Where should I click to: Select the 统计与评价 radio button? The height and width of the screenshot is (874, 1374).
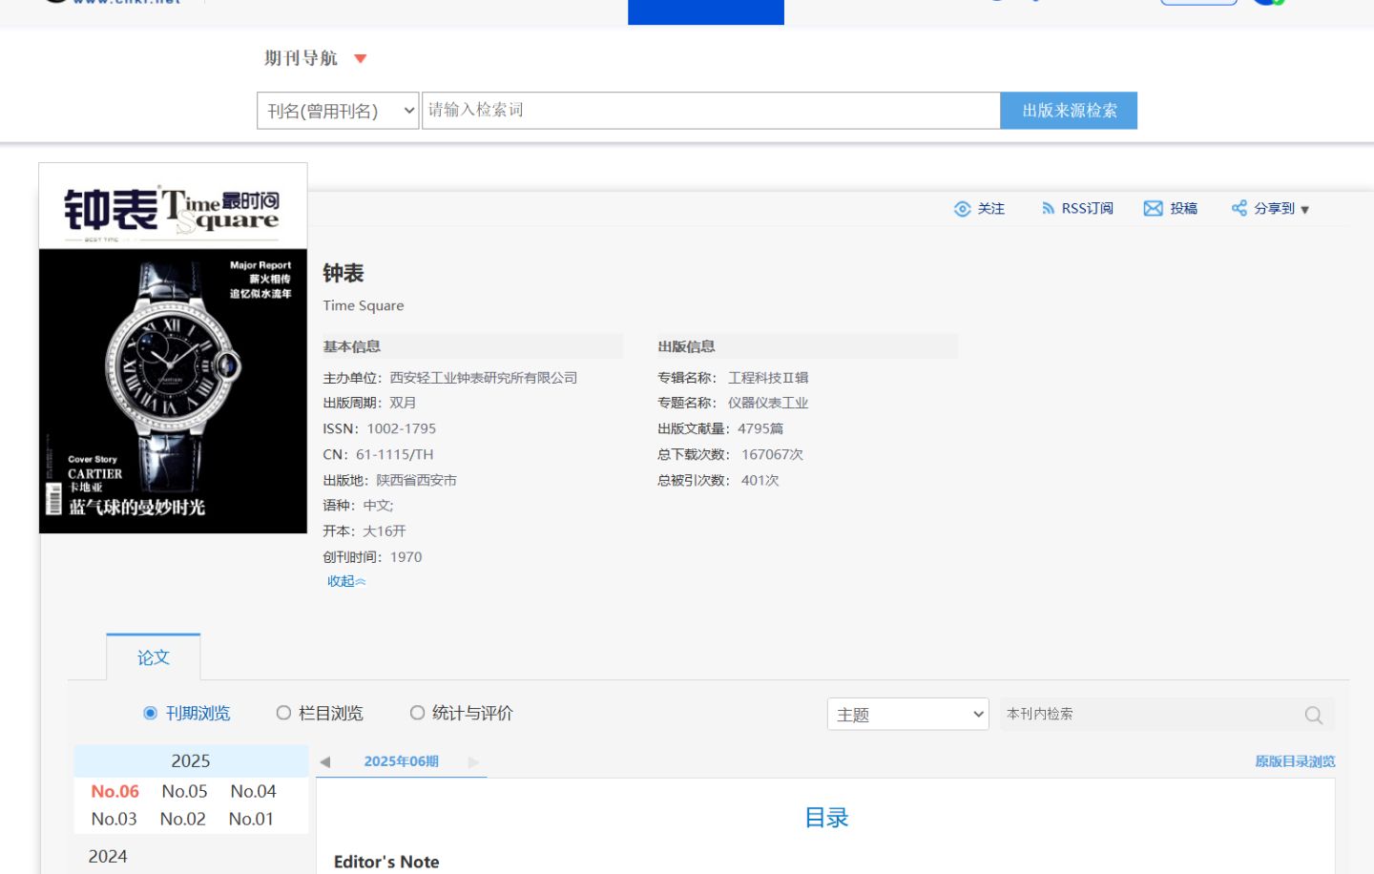click(x=417, y=713)
